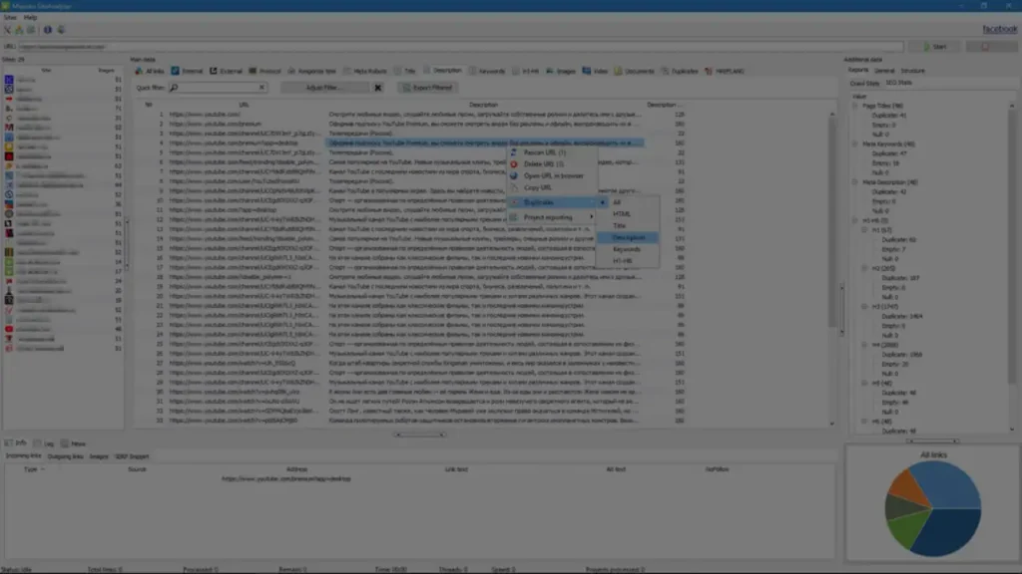
Task: Click the Rescan URL icon in context menu
Action: pyautogui.click(x=515, y=152)
